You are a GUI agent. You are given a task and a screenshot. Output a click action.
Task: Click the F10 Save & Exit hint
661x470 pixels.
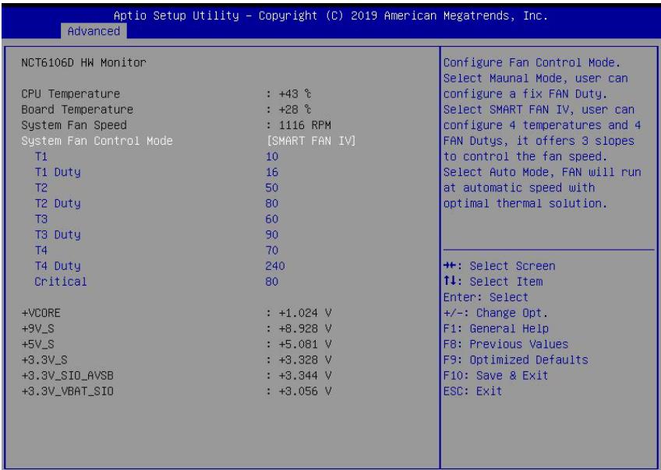(x=496, y=376)
